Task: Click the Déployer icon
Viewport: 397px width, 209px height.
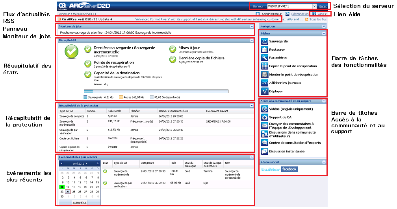Action: 265,91
